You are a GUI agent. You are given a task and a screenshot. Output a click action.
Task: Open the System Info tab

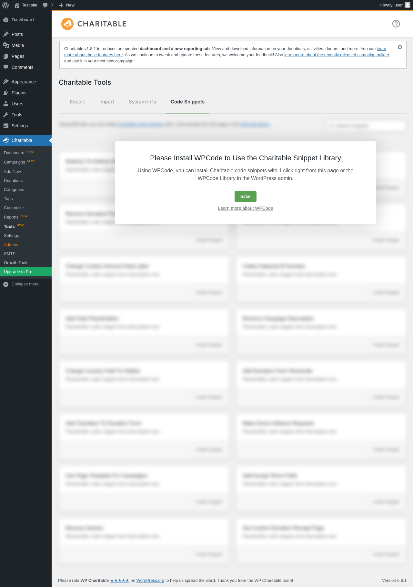142,102
